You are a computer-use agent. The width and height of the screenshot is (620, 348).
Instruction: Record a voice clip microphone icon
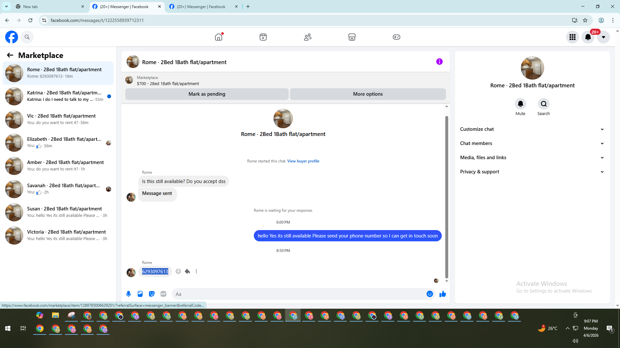click(129, 294)
